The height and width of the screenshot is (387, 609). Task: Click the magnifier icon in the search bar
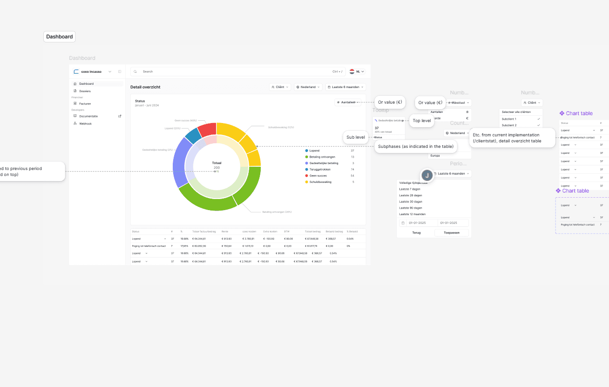[x=135, y=71]
